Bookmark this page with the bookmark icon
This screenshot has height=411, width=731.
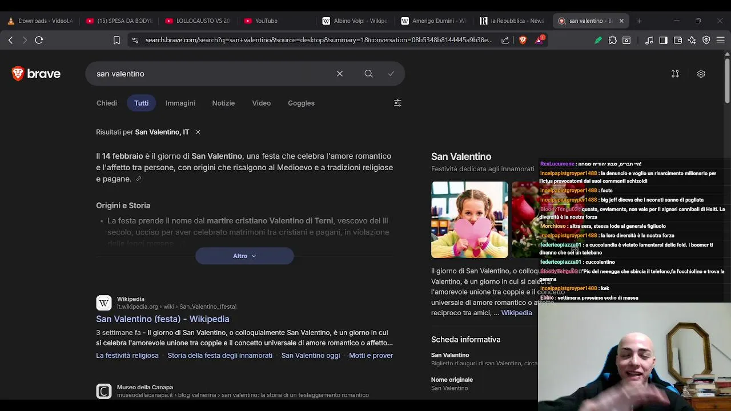(117, 40)
